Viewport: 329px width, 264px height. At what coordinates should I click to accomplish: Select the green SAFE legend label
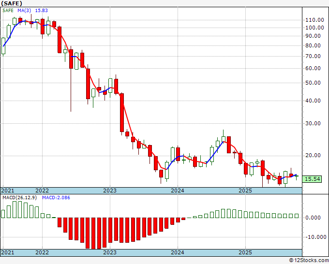click(x=8, y=11)
